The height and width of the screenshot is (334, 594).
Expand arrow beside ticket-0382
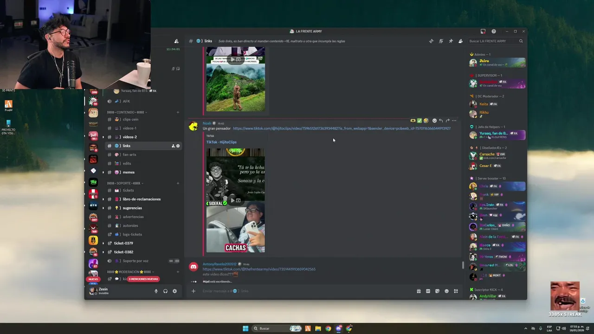[x=103, y=252]
